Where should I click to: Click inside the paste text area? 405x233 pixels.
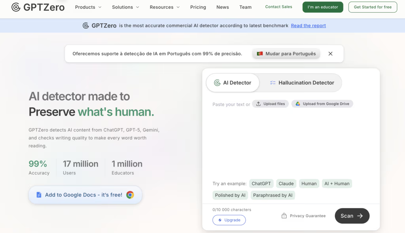coord(291,142)
